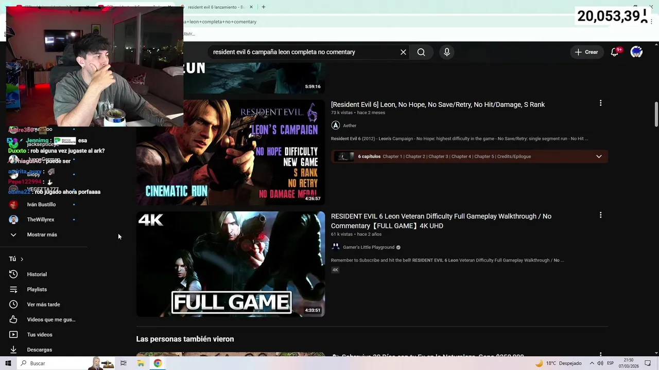Click the Tus videos play icon
This screenshot has width=659, height=370.
pyautogui.click(x=13, y=335)
